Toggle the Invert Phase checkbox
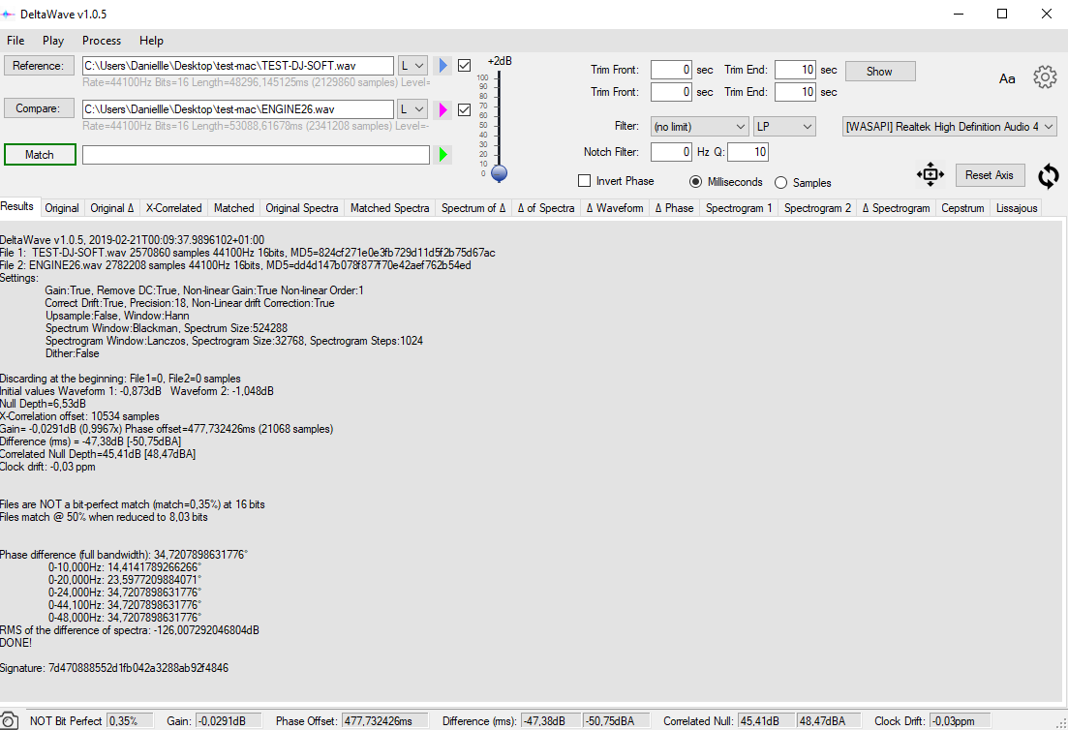Screen dimensions: 1068x730 tap(584, 181)
